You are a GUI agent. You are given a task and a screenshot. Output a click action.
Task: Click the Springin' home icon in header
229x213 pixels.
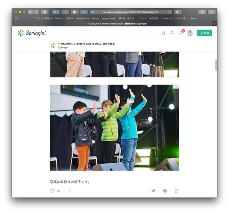163,33
